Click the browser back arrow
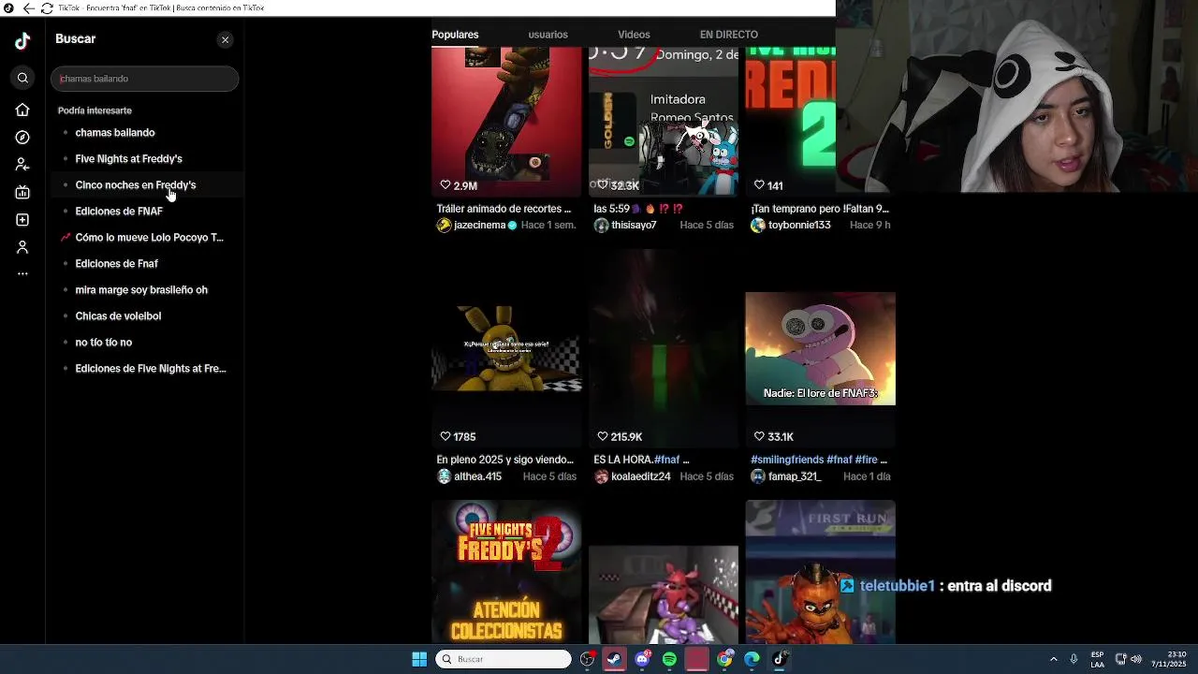 pos(28,7)
